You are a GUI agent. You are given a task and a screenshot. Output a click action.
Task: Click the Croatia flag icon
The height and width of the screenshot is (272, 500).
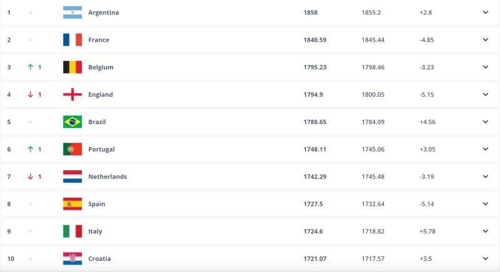coord(72,258)
